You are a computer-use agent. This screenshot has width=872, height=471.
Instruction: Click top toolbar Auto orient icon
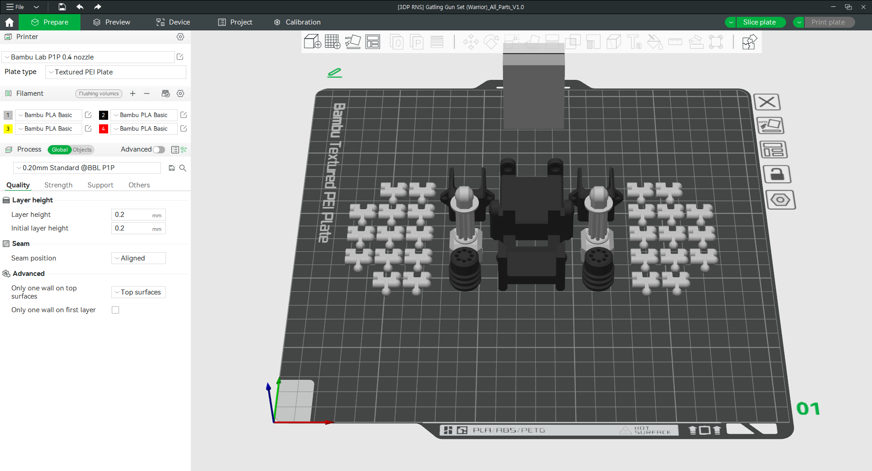point(352,42)
